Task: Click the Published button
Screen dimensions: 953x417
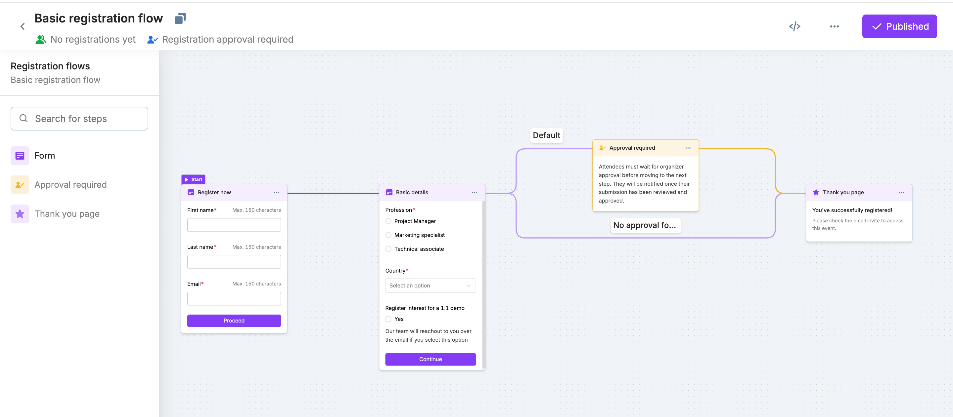Action: (x=899, y=26)
